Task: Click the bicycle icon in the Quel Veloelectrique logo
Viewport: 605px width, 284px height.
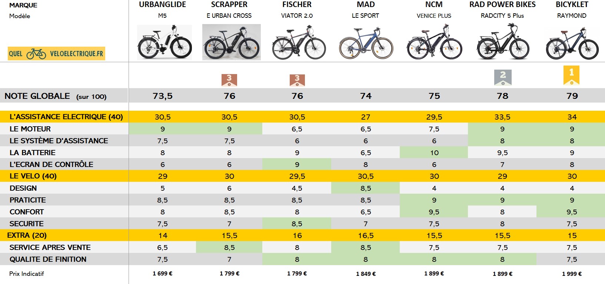Action: (x=36, y=54)
